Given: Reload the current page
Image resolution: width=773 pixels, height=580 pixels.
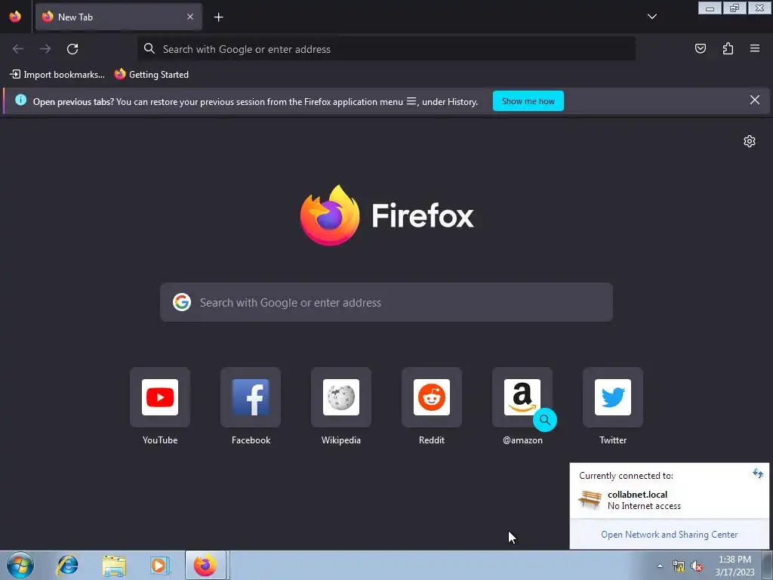Looking at the screenshot, I should pyautogui.click(x=72, y=49).
